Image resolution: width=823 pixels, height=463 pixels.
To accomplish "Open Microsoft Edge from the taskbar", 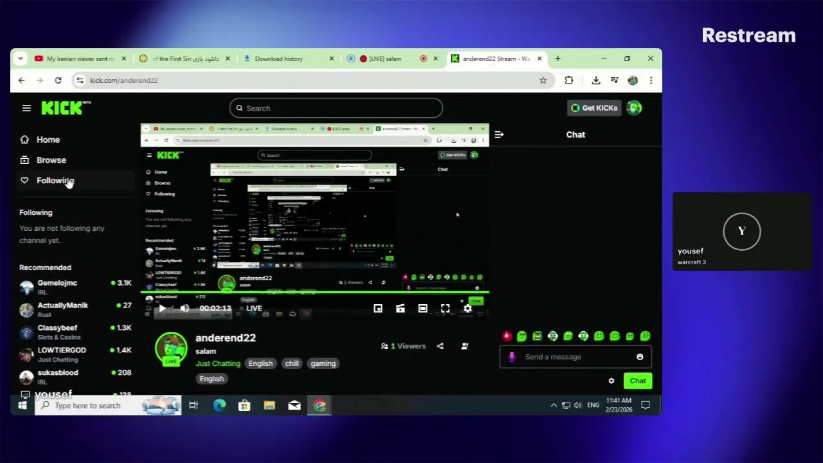I will 219,406.
